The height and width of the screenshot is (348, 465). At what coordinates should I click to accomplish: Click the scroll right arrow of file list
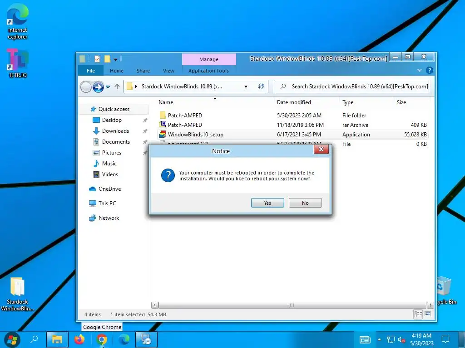[x=430, y=305]
